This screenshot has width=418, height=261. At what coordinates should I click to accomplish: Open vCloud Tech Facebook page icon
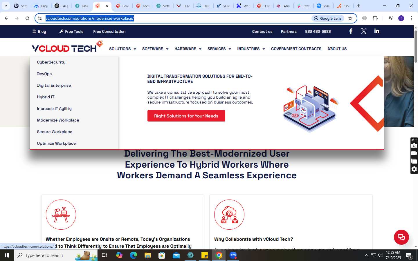click(351, 31)
